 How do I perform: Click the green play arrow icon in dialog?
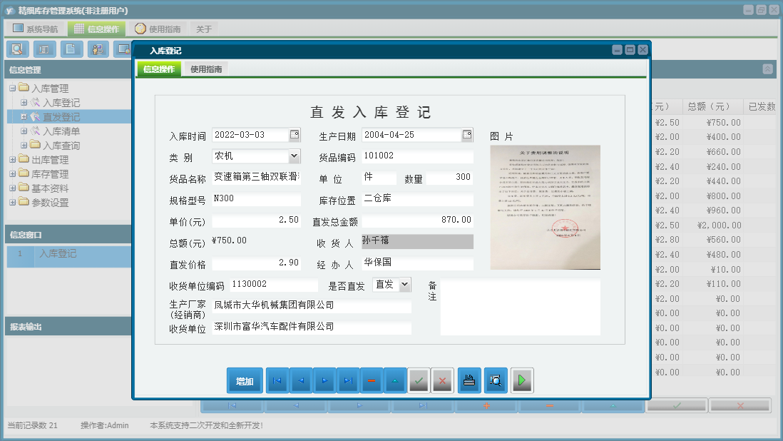(x=522, y=380)
